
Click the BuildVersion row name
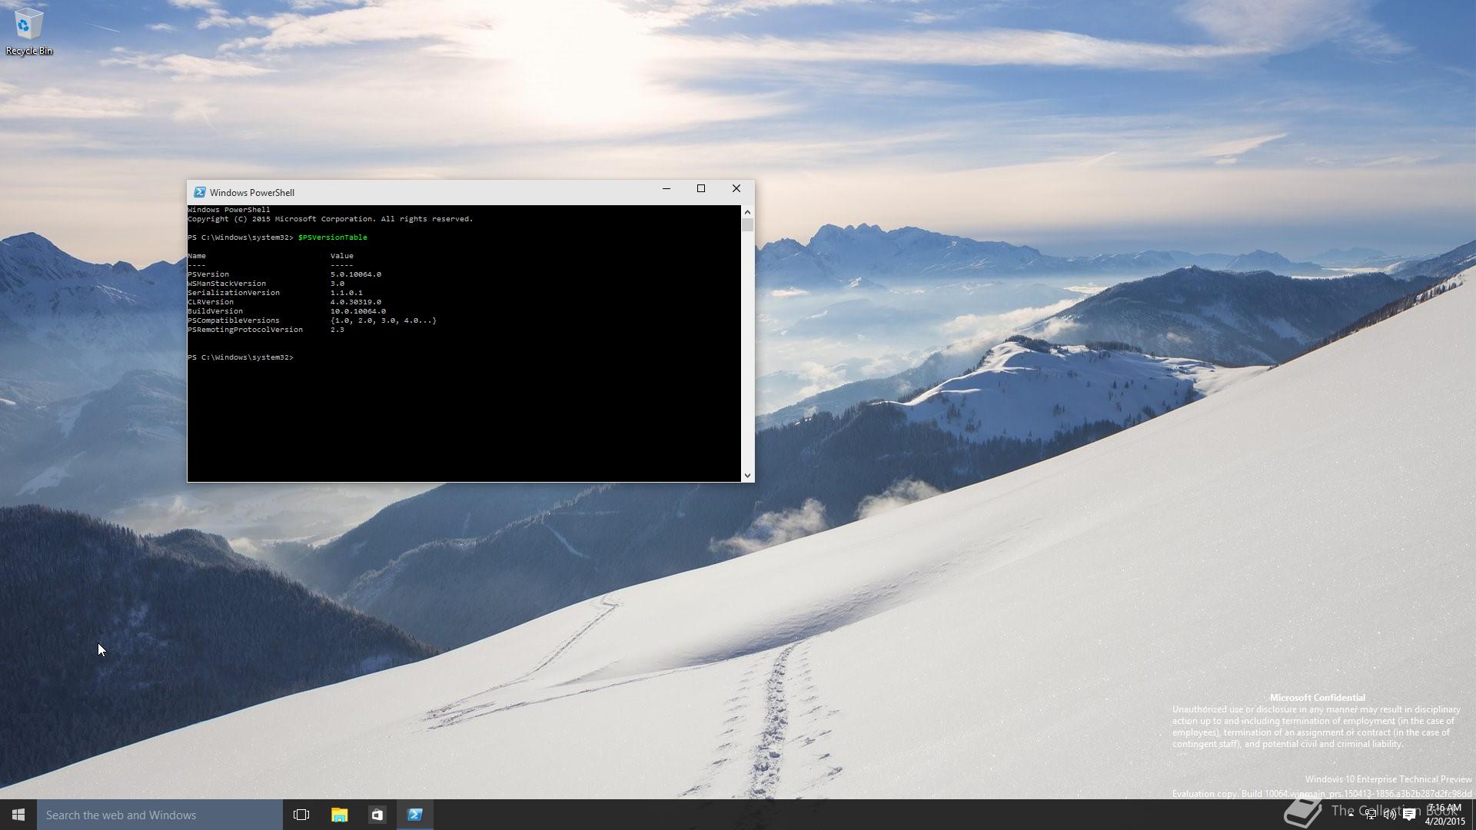point(215,311)
